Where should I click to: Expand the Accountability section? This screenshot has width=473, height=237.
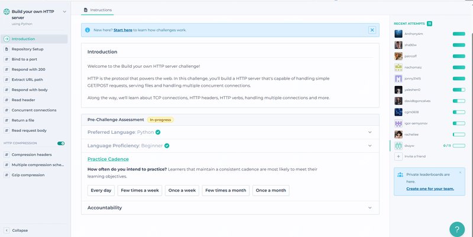coord(370,208)
